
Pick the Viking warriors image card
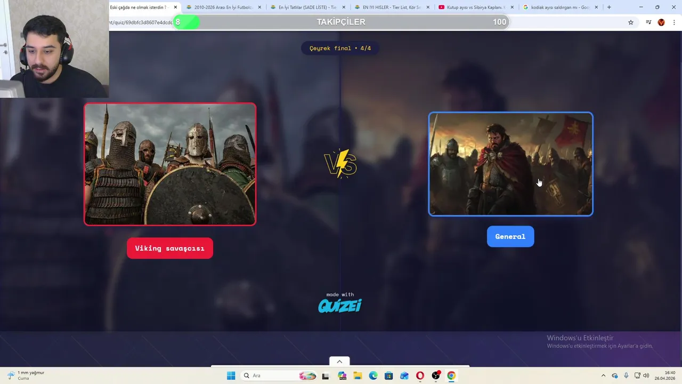[170, 164]
